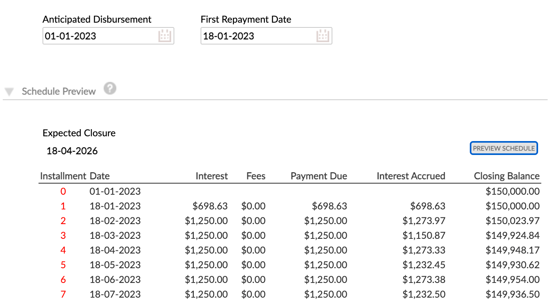Open installment 5 link
The height and width of the screenshot is (302, 552).
pos(63,265)
